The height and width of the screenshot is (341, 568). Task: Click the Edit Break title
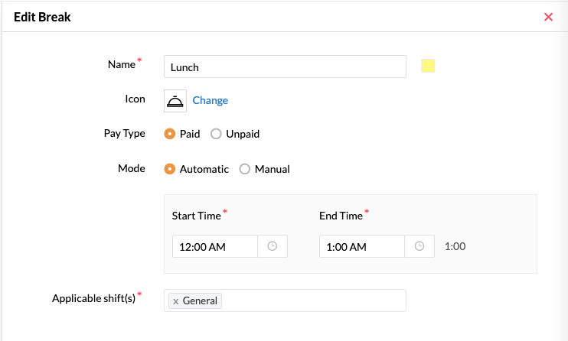click(42, 17)
